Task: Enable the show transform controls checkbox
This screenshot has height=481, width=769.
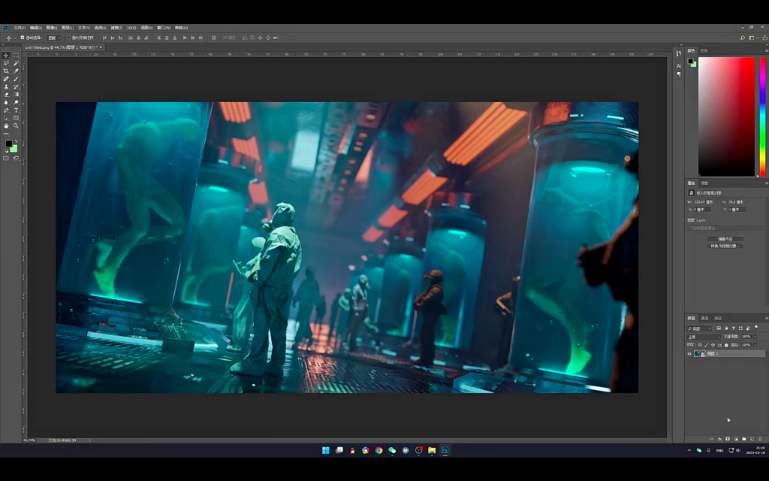Action: tap(68, 37)
